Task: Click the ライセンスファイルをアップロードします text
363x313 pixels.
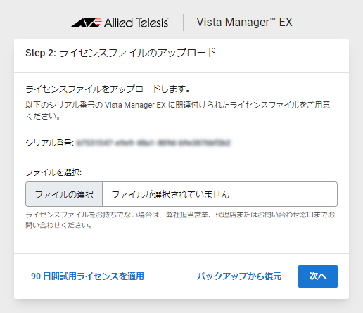Action: click(x=108, y=89)
